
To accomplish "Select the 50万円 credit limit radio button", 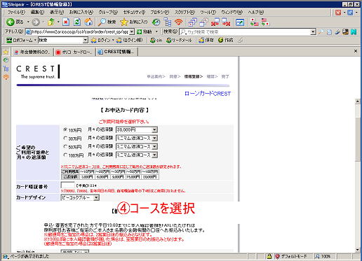I will pyautogui.click(x=65, y=146).
